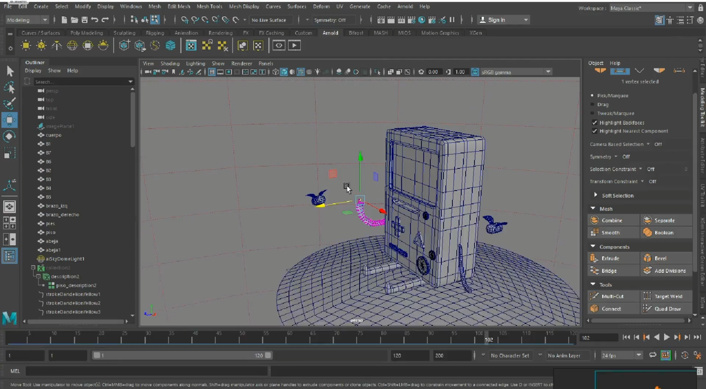Click the new scene icon
The width and height of the screenshot is (706, 389).
tap(64, 20)
